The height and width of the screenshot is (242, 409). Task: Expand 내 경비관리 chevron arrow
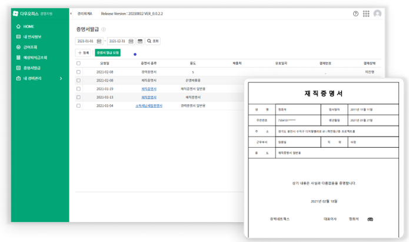pos(61,78)
